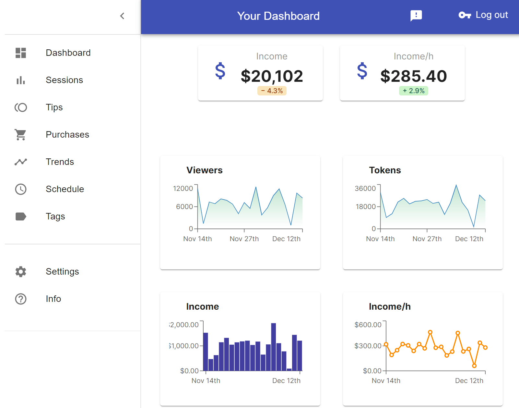Click the Info question mark icon

click(21, 299)
